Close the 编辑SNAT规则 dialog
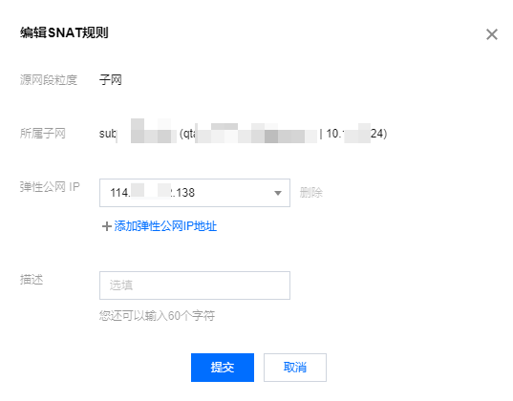This screenshot has height=401, width=513. click(x=492, y=34)
